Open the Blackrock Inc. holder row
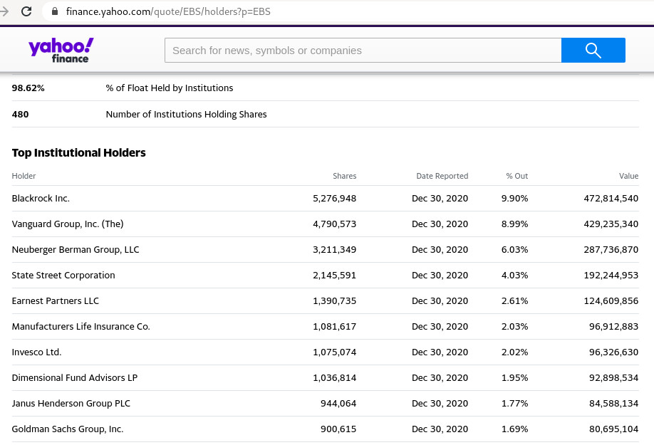The height and width of the screenshot is (445, 654). coord(41,198)
